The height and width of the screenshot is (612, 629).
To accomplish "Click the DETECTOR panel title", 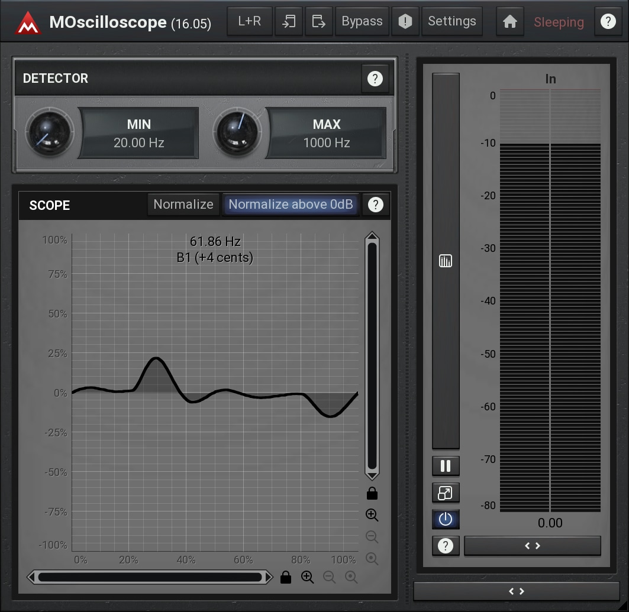I will coord(56,79).
